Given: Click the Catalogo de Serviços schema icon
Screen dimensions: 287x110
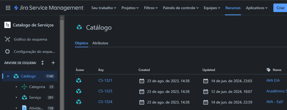Looking at the screenshot, I should 7,25.
